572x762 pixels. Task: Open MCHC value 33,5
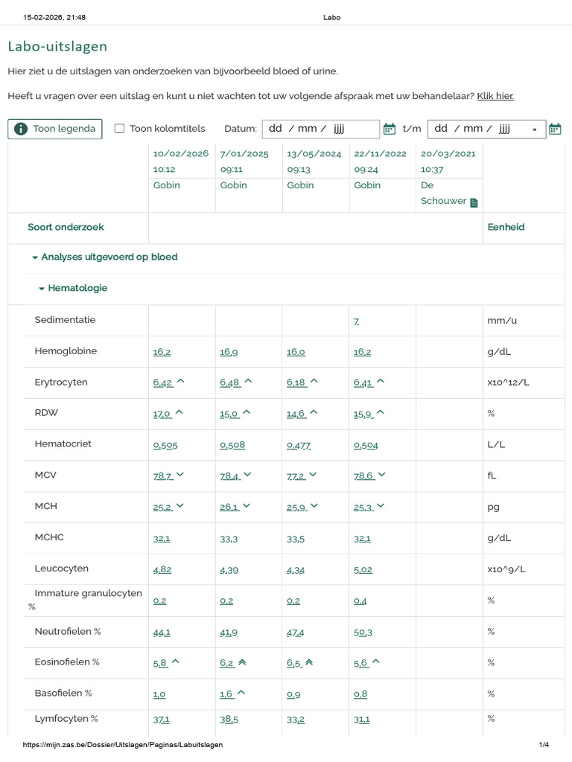click(x=296, y=540)
